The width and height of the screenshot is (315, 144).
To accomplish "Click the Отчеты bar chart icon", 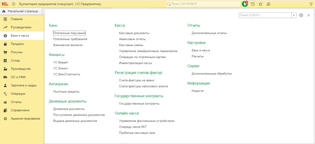I will (x=6, y=102).
